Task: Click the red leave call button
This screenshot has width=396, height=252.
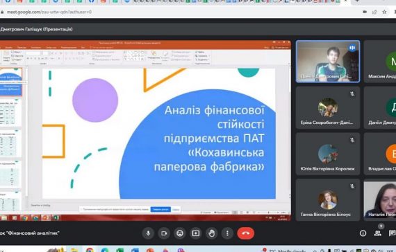Action: 245,233
